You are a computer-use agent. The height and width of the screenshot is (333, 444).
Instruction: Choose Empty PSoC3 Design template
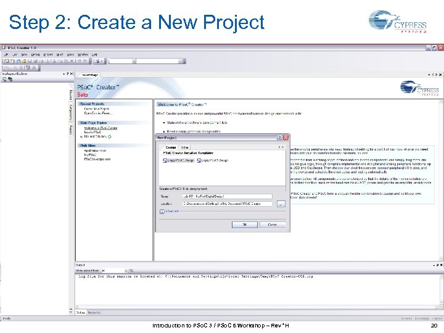point(179,160)
